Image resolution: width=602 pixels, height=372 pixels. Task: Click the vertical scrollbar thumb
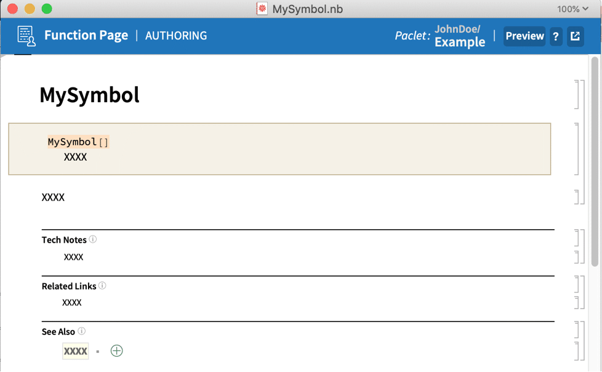pyautogui.click(x=595, y=160)
